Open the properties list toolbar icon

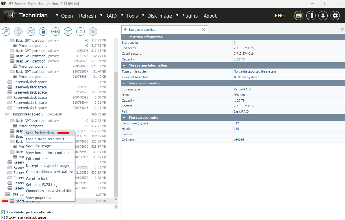(x=80, y=31)
